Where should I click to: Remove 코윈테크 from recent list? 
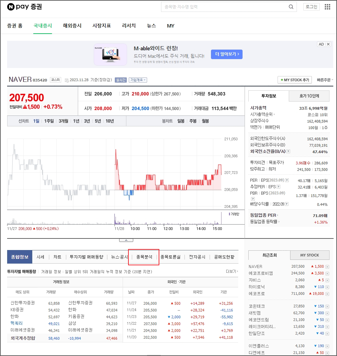click(x=327, y=306)
